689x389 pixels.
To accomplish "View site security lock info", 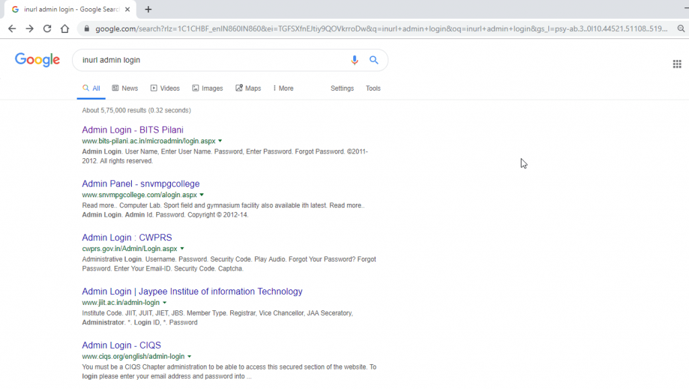I will pos(87,28).
